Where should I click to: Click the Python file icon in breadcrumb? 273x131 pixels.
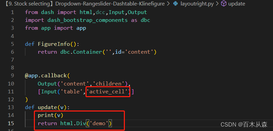coord(176,4)
